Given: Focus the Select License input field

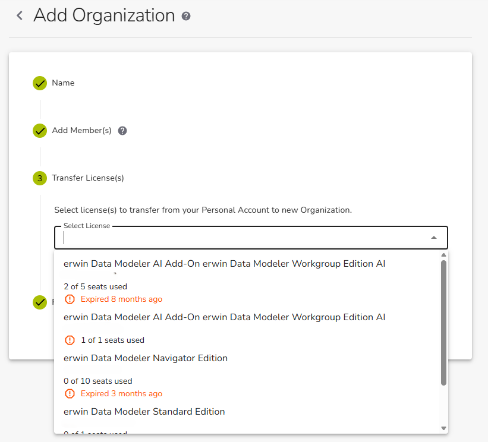Looking at the screenshot, I should click(x=251, y=238).
